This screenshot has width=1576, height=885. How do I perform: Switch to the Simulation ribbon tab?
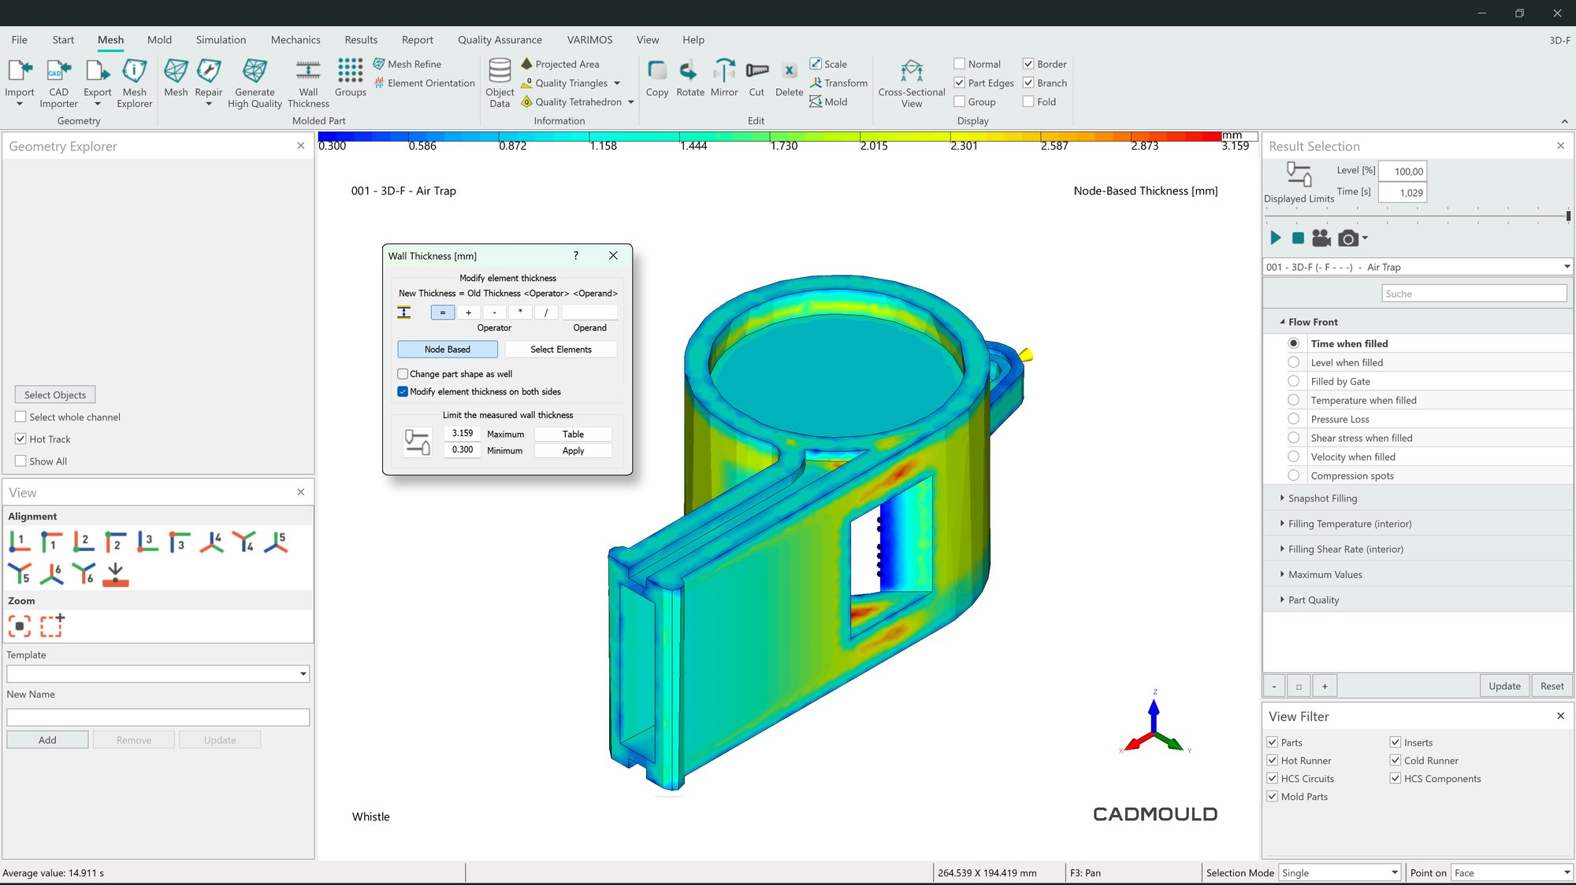click(221, 39)
